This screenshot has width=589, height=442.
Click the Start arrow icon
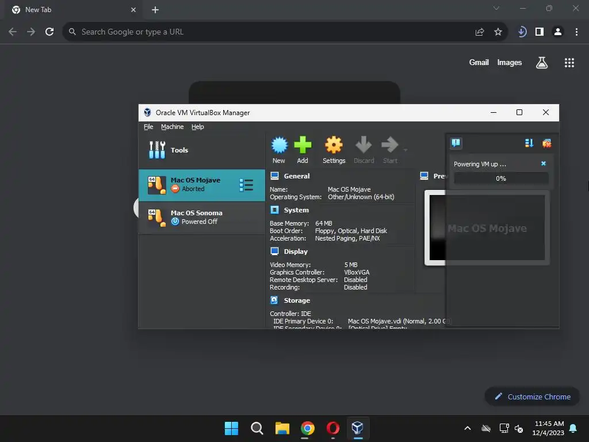390,150
